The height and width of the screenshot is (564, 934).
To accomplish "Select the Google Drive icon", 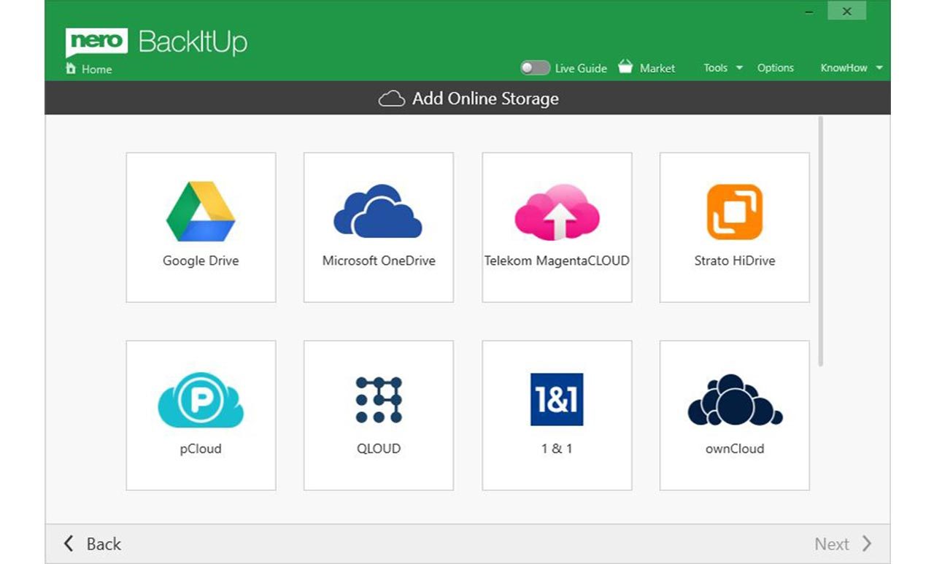I will (201, 212).
